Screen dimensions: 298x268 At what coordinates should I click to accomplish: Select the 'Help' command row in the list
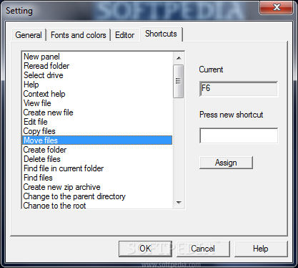(x=97, y=85)
